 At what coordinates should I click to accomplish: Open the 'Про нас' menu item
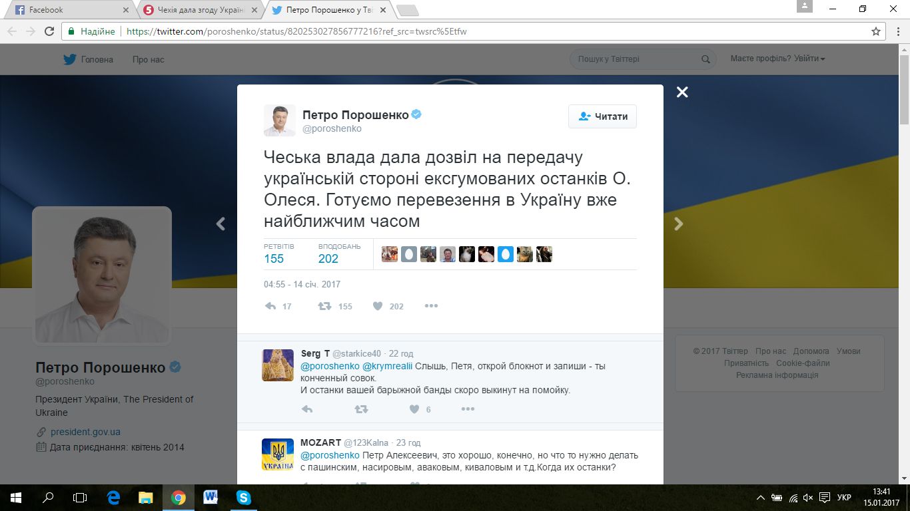(x=148, y=59)
